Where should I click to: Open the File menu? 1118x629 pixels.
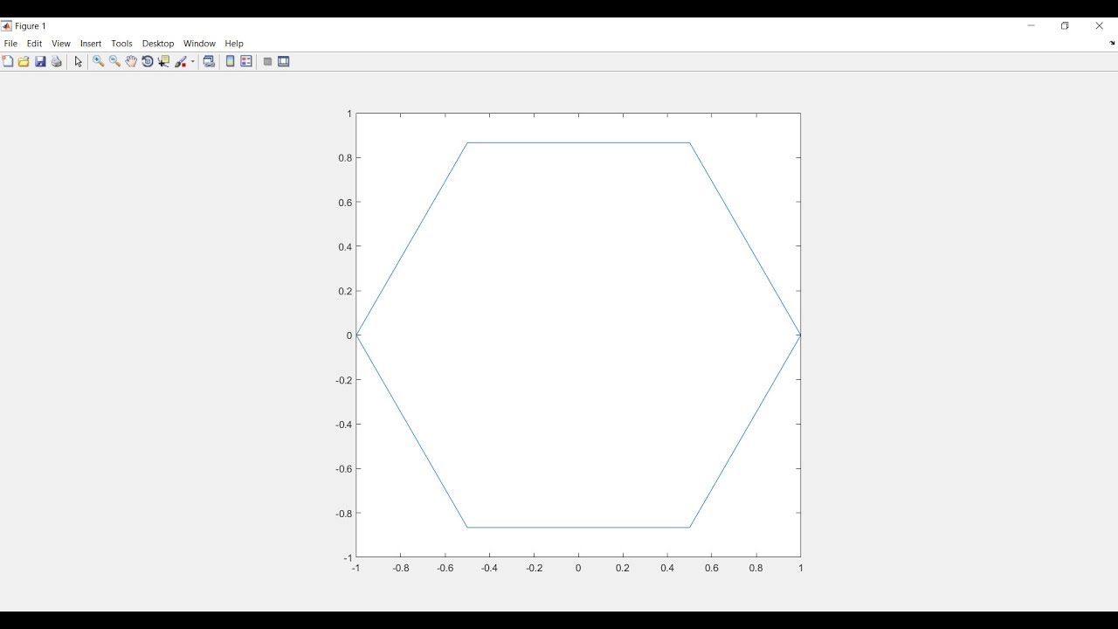(10, 44)
